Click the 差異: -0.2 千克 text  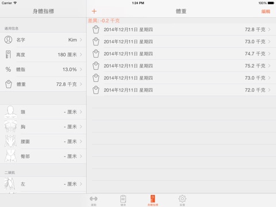[103, 21]
